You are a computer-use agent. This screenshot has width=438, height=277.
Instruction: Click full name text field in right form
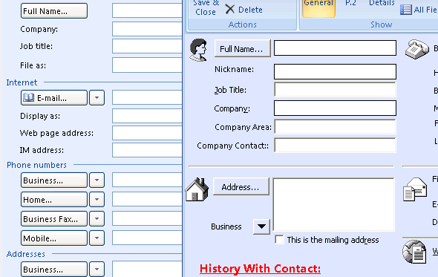[x=335, y=48]
